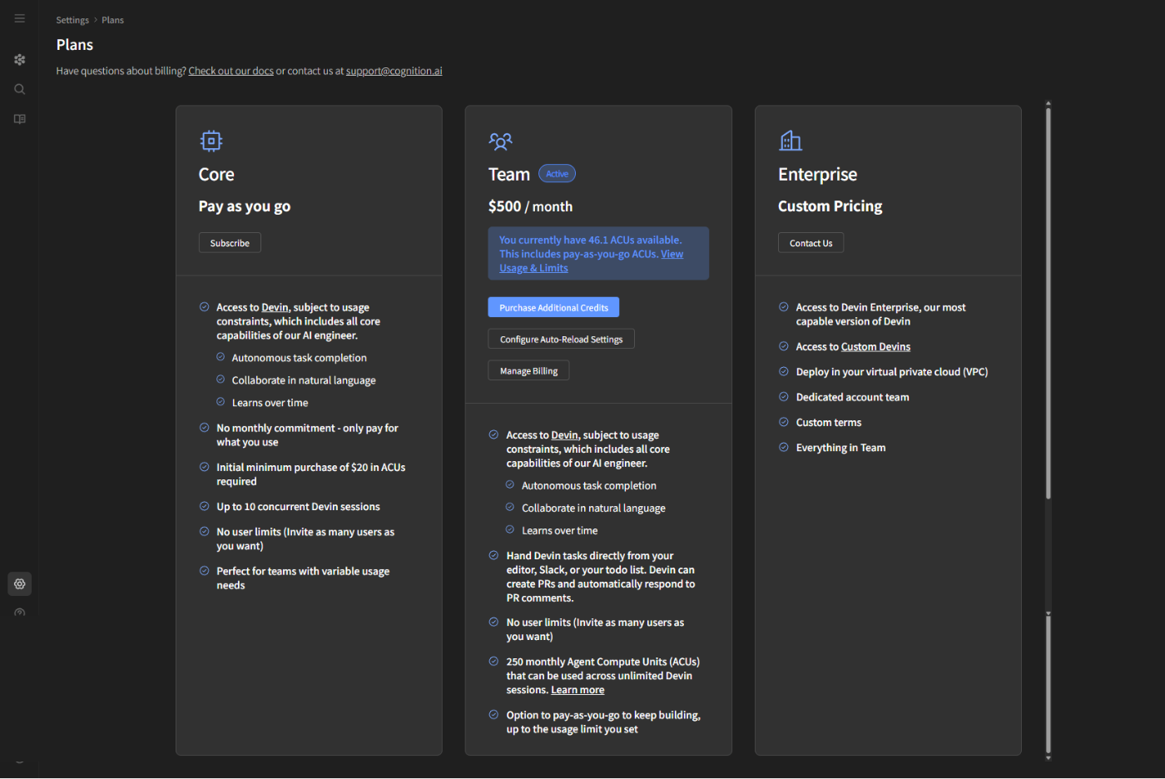Click the Enterprise plan building icon
The height and width of the screenshot is (779, 1165).
pyautogui.click(x=791, y=141)
